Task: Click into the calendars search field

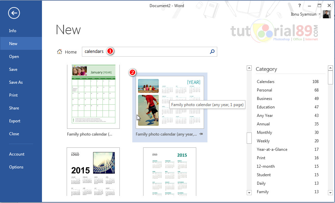Action: coord(150,52)
